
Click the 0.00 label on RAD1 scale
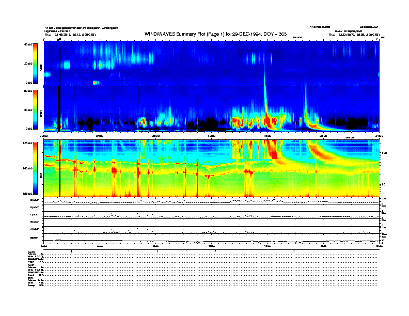29,129
